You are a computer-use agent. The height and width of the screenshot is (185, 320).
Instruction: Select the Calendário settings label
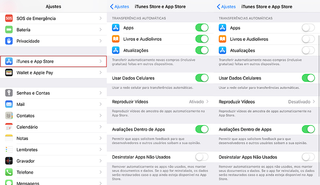[x=27, y=127]
